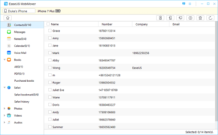Click the 'Selected: 0/14 item(s).' status text
Screen dimensions: 218x135
pos(199,132)
